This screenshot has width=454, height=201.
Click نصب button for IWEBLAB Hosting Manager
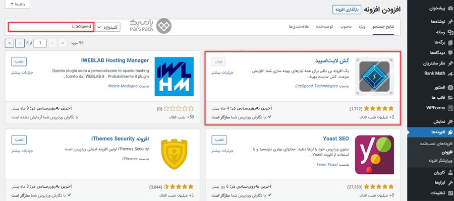(19, 61)
